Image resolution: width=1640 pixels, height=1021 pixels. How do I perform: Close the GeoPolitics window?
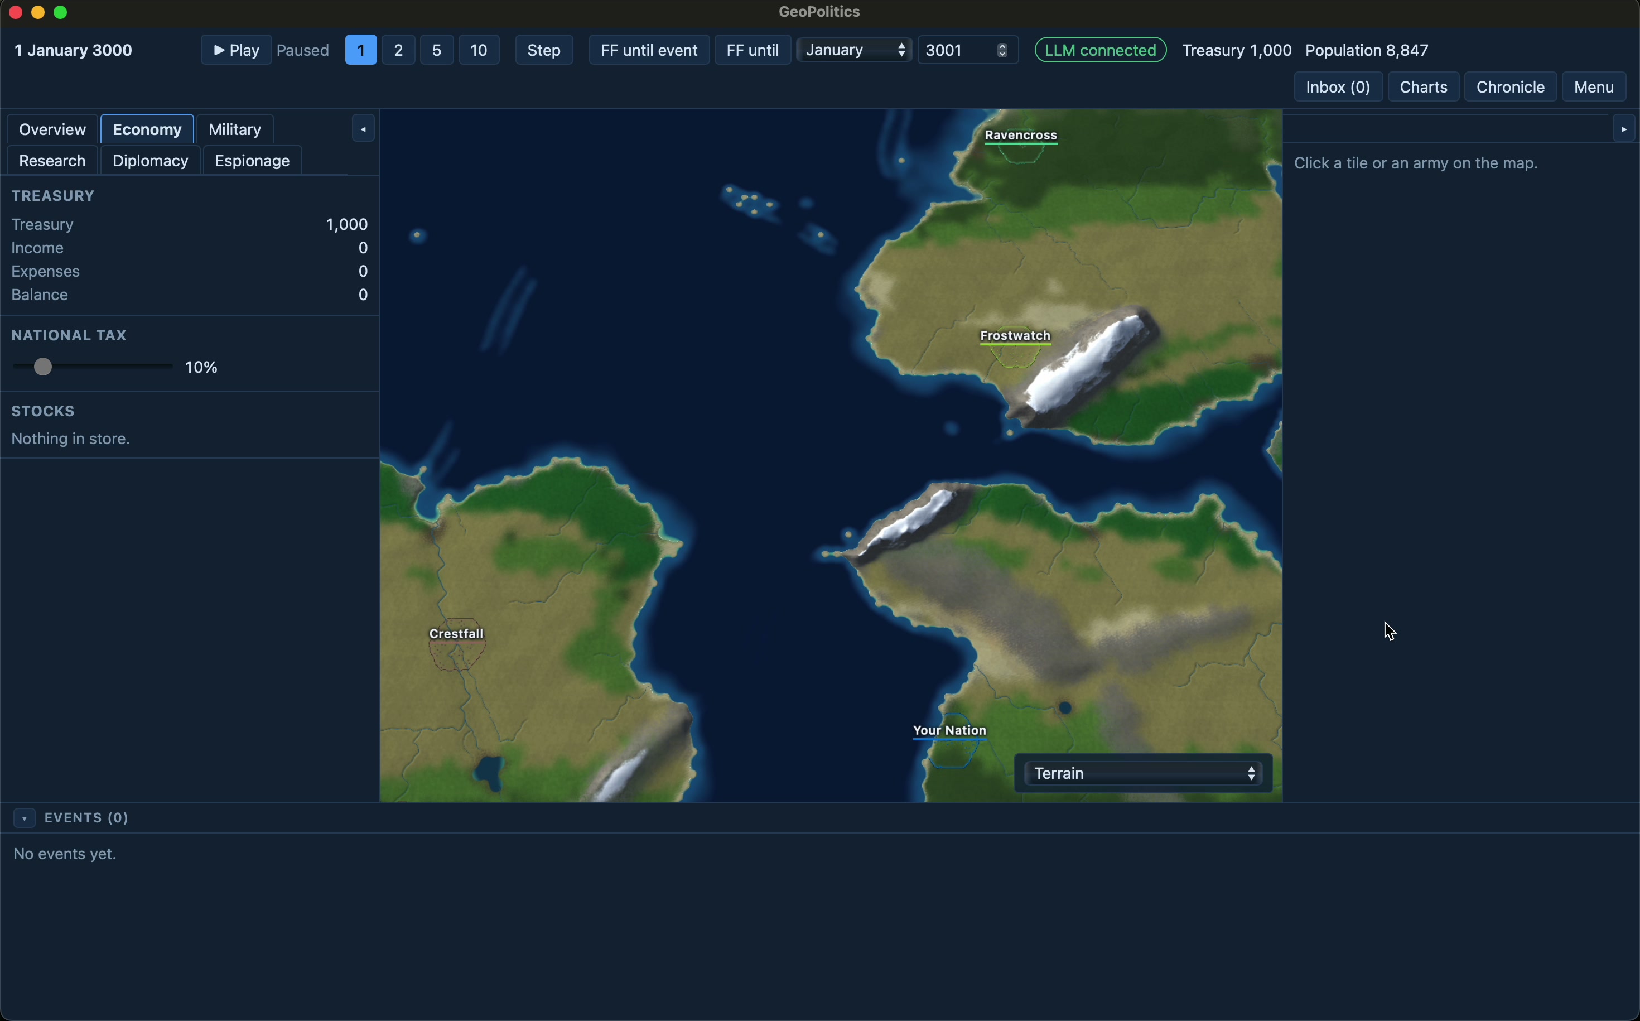pyautogui.click(x=16, y=12)
